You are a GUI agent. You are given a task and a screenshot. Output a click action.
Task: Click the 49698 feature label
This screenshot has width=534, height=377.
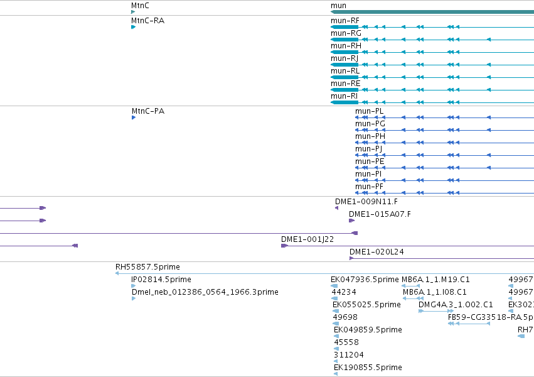345,317
